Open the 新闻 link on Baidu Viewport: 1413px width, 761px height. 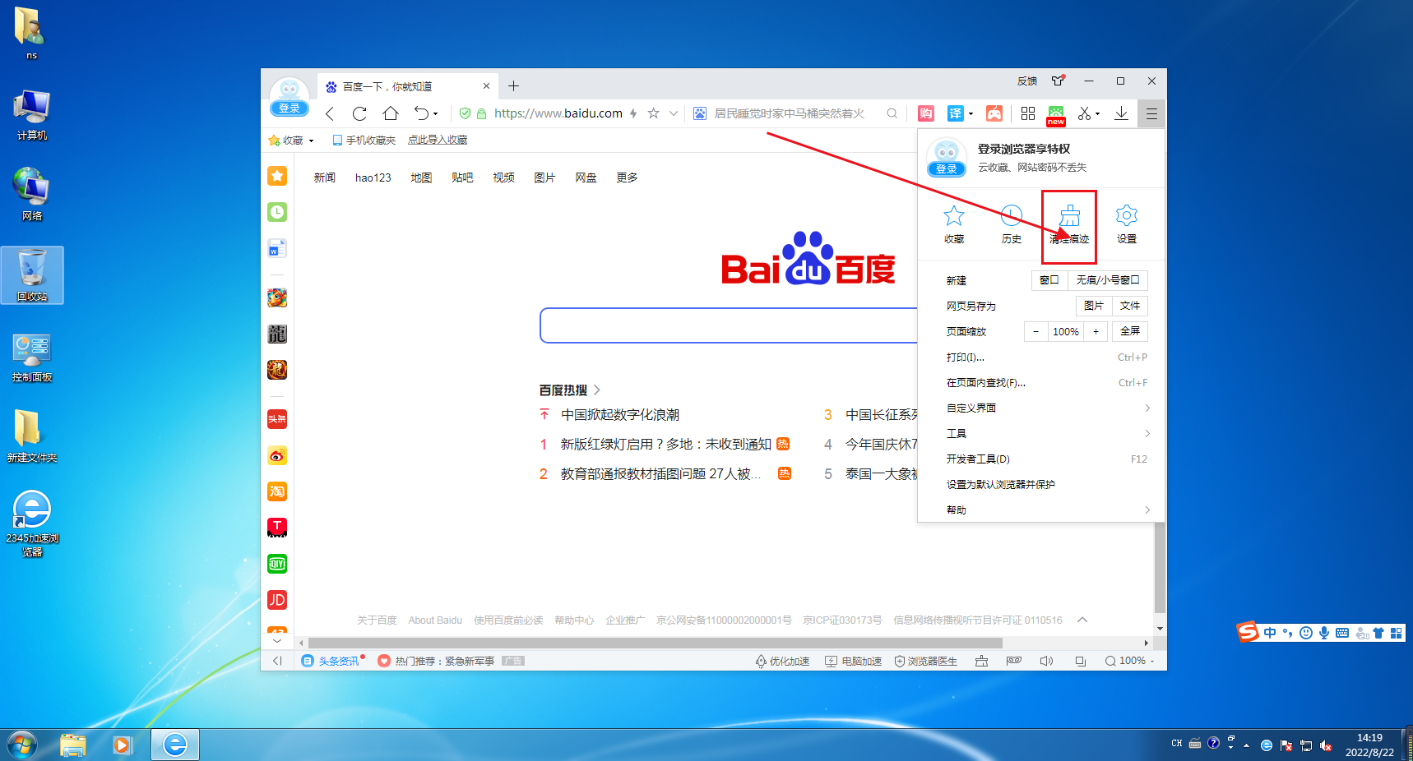[x=325, y=178]
